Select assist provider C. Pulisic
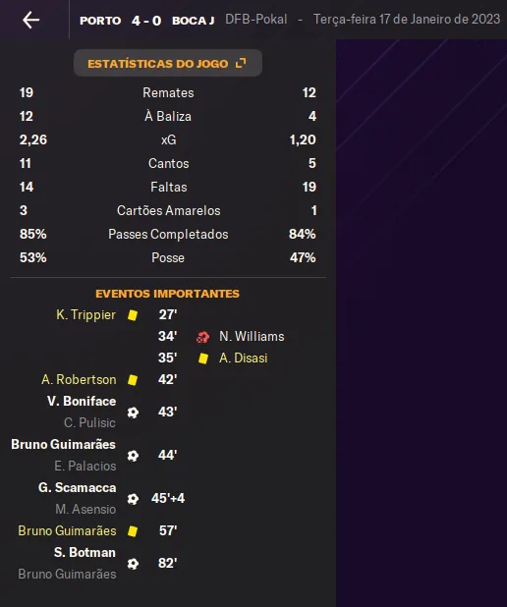Viewport: 507px width, 607px height. [x=89, y=422]
